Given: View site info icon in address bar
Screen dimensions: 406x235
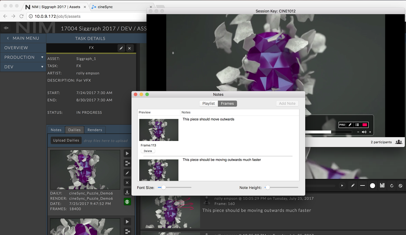Looking at the screenshot, I should pos(31,16).
